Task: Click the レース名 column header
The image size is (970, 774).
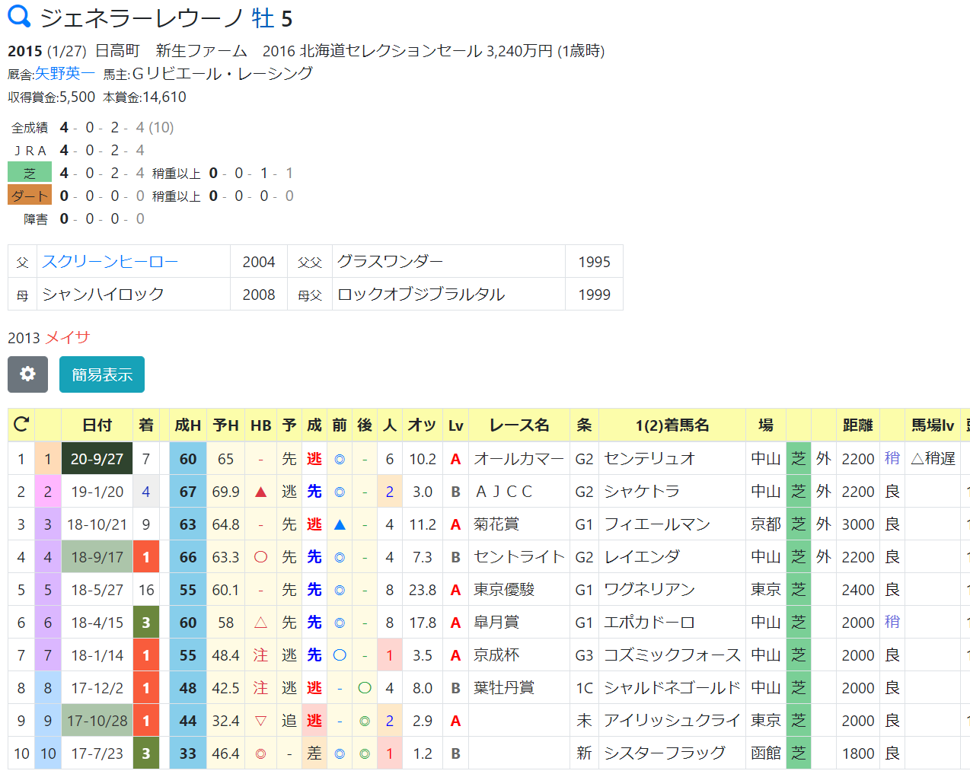Action: pyautogui.click(x=519, y=425)
